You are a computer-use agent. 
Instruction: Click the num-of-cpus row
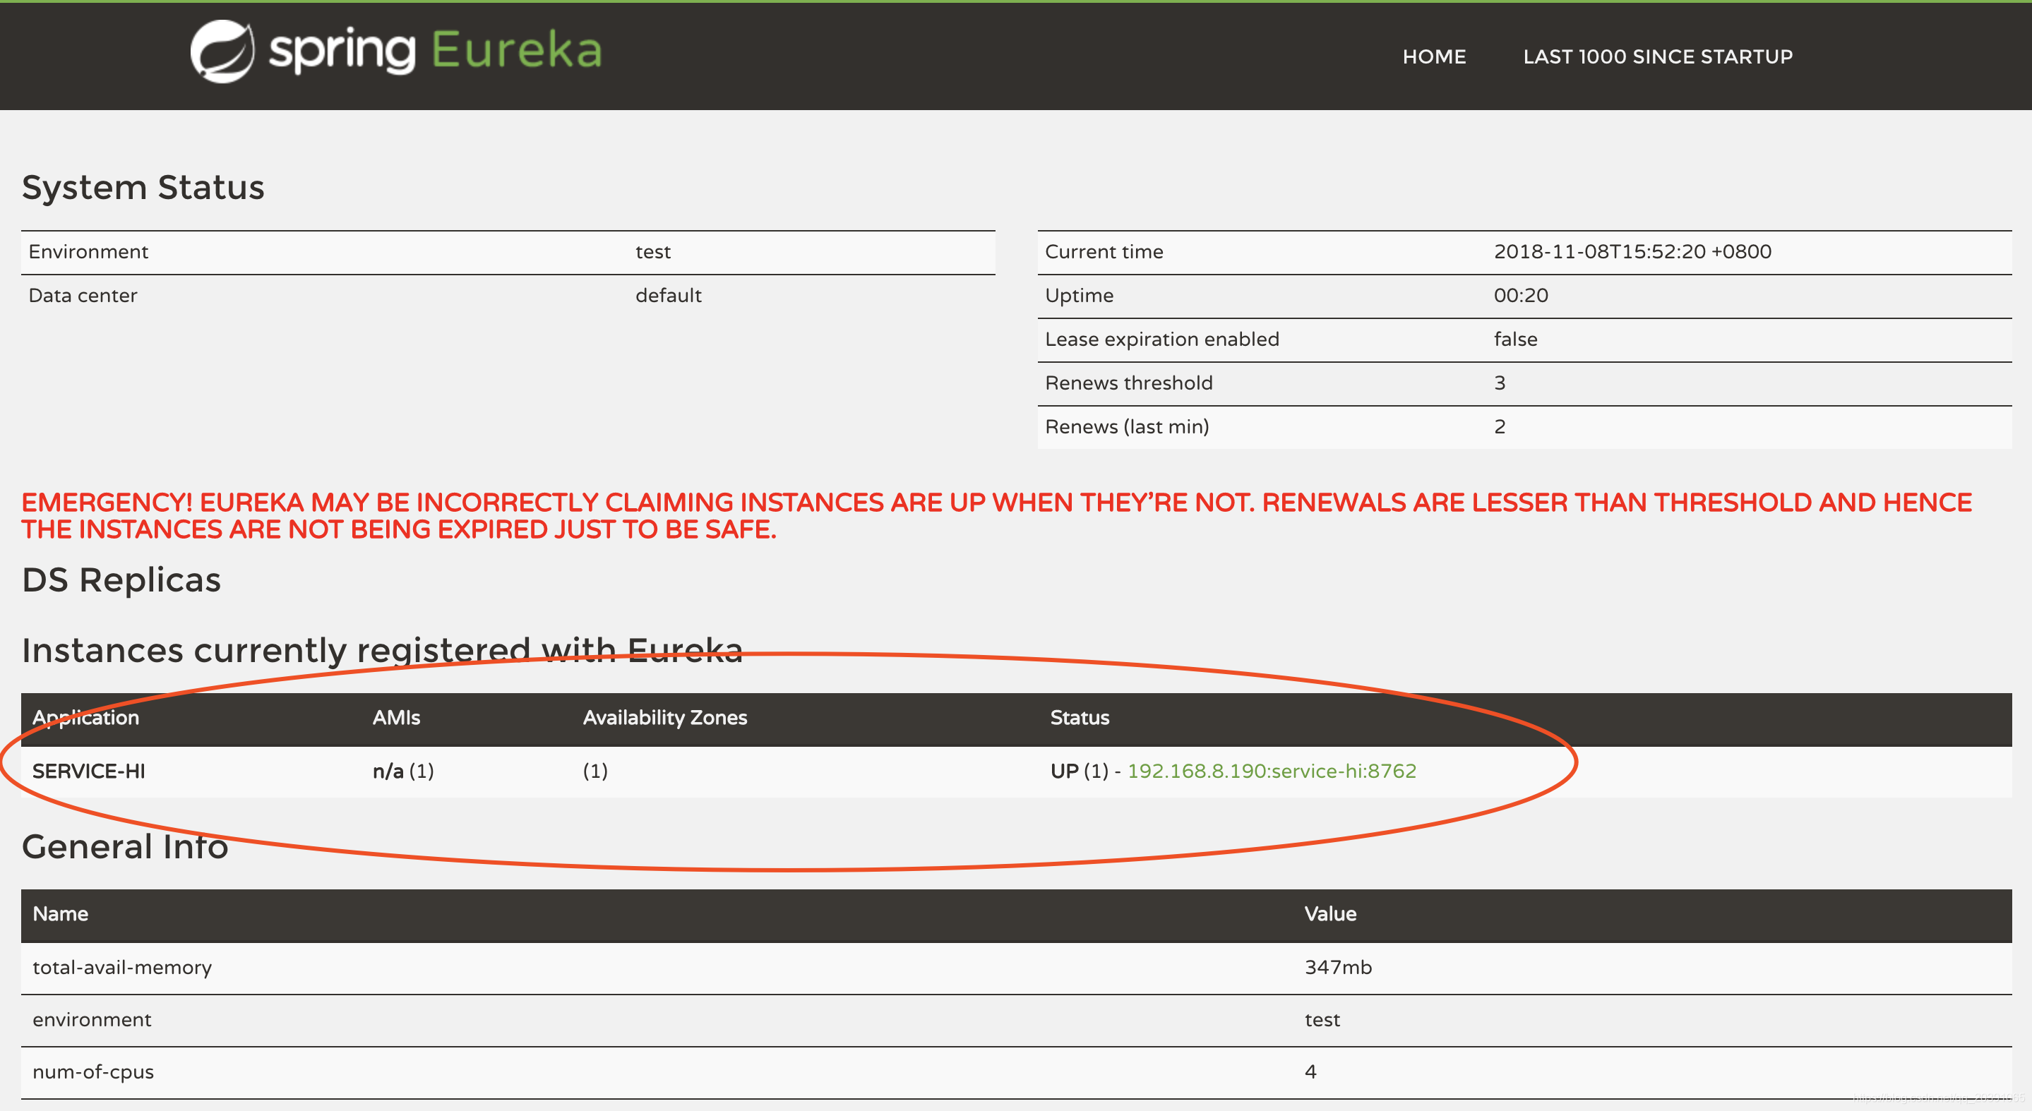tap(93, 1071)
